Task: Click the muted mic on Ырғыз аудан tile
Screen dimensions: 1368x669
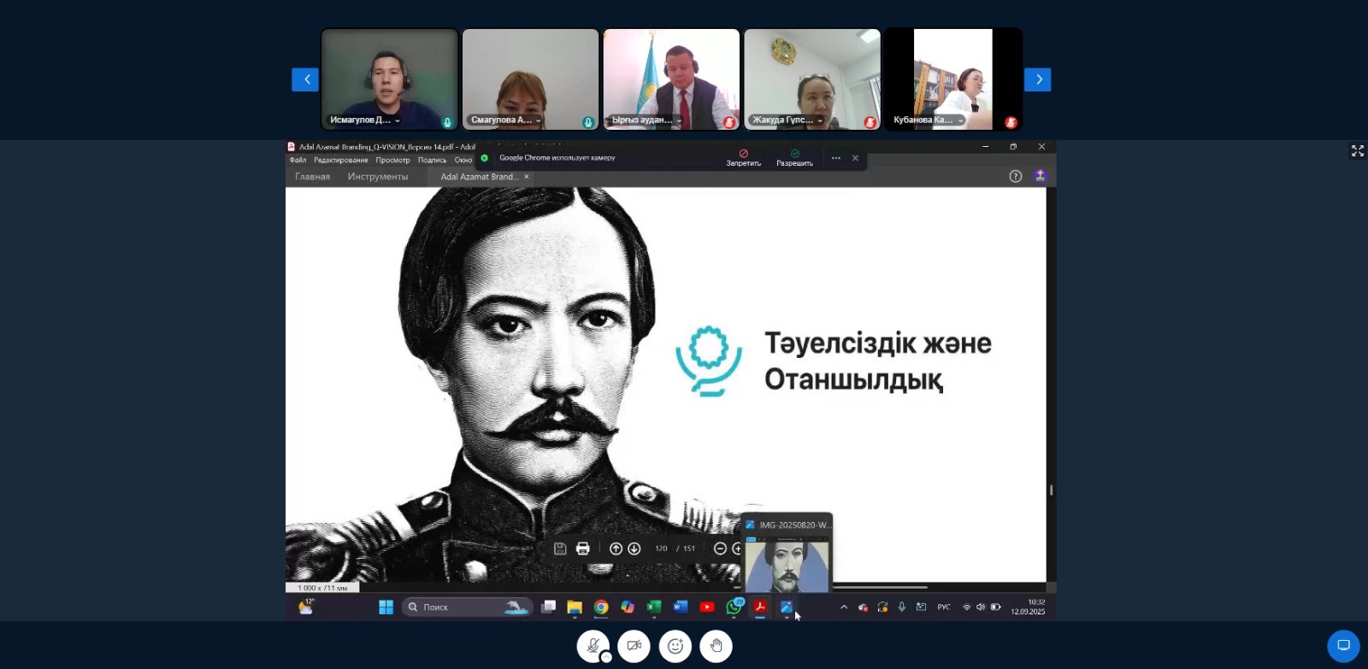Action: 729,122
